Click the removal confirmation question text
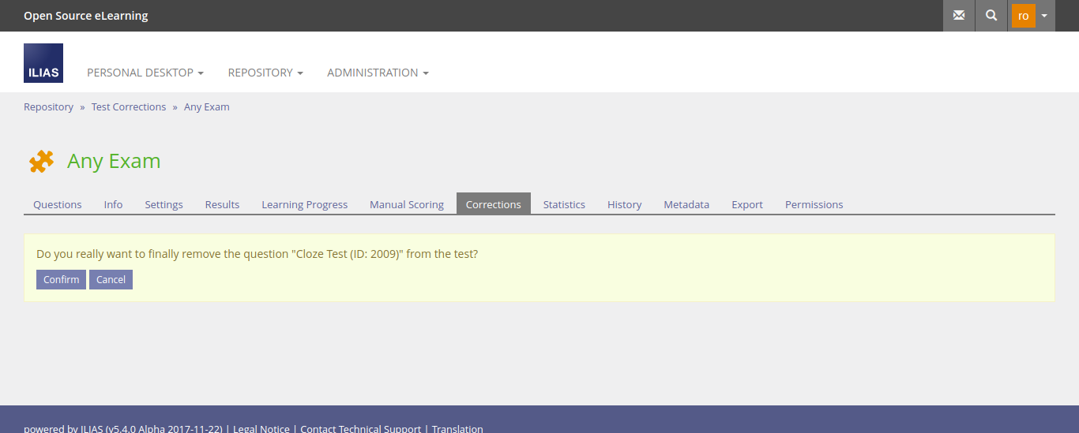Screen dimensions: 1079x433 [258, 254]
